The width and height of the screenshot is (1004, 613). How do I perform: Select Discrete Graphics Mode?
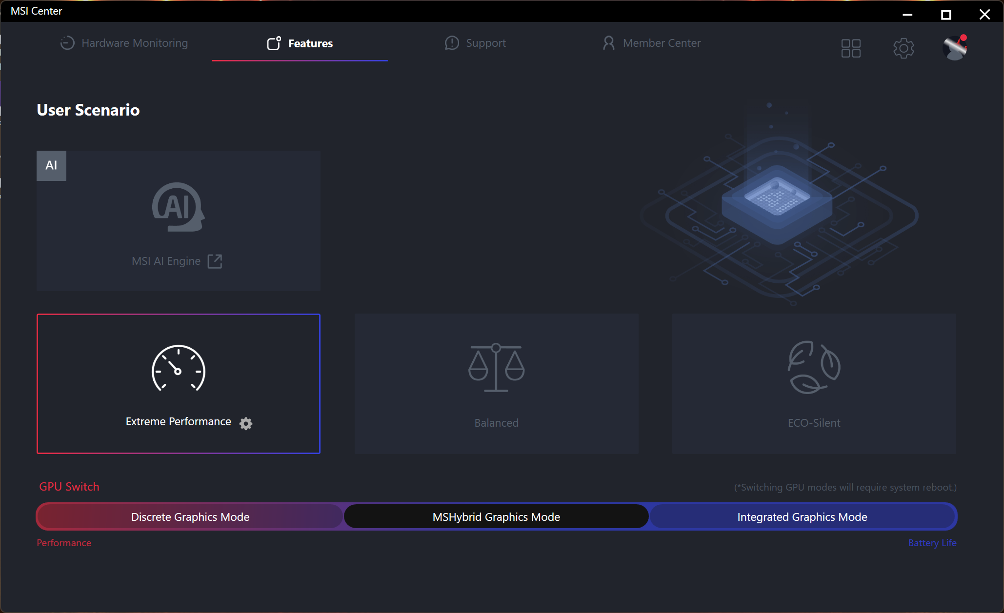pos(190,517)
